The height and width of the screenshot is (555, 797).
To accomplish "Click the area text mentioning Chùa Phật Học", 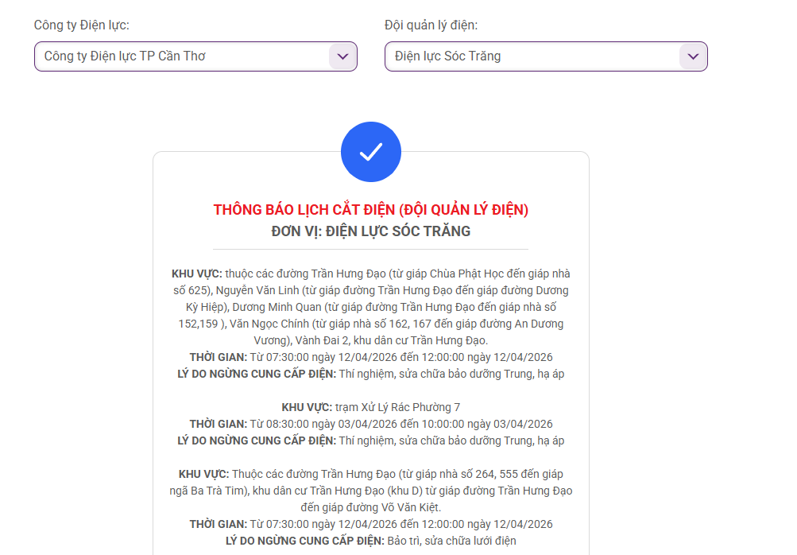I will [370, 274].
